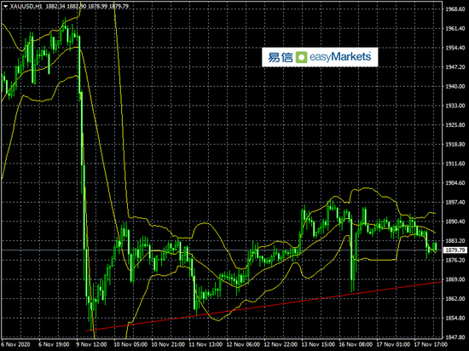Click the 1947.20 price axis label
Image resolution: width=469 pixels, height=351 pixels.
pyautogui.click(x=455, y=67)
